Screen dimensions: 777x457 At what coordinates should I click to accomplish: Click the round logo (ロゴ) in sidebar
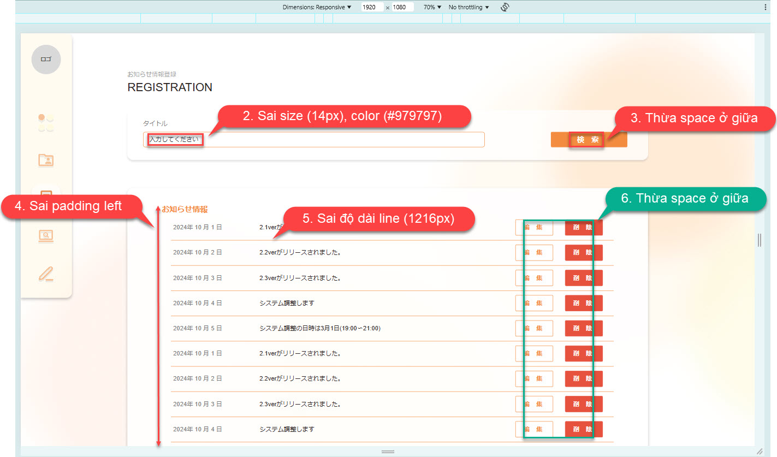(46, 60)
